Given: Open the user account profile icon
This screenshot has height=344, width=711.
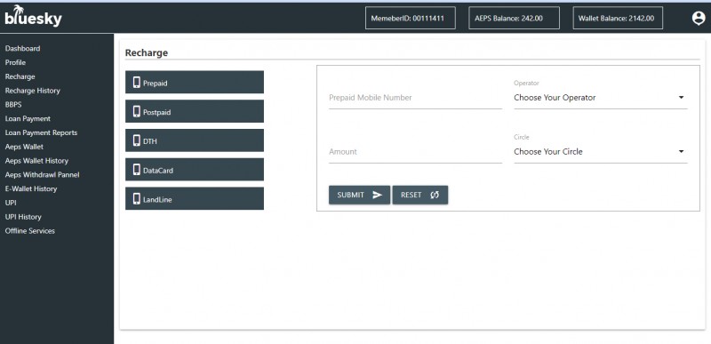Looking at the screenshot, I should [699, 18].
